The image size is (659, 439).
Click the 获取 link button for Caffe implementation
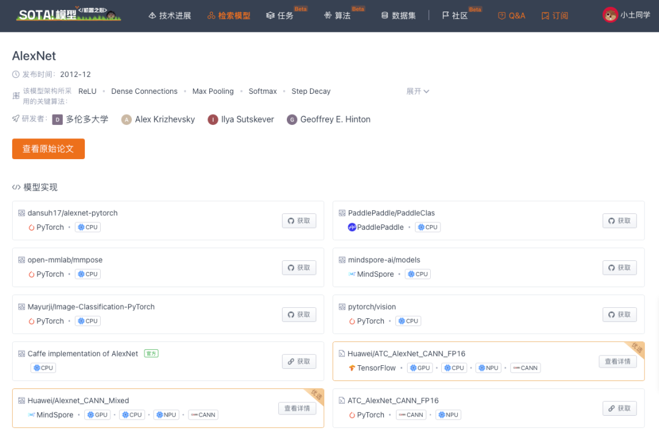pyautogui.click(x=299, y=362)
